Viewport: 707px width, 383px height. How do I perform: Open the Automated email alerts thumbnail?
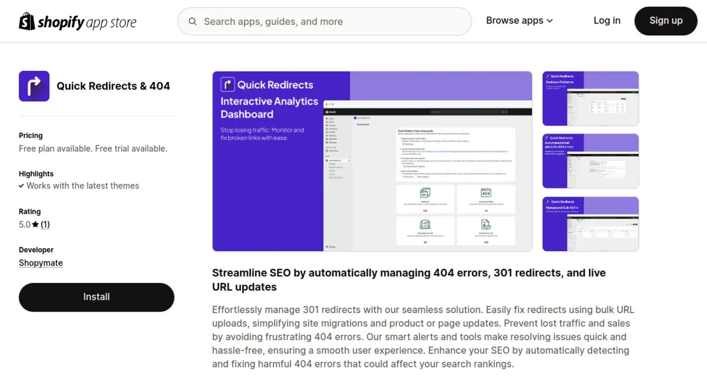[590, 161]
